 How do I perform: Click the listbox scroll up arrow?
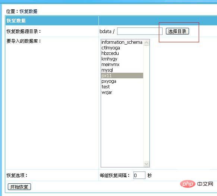(146, 42)
